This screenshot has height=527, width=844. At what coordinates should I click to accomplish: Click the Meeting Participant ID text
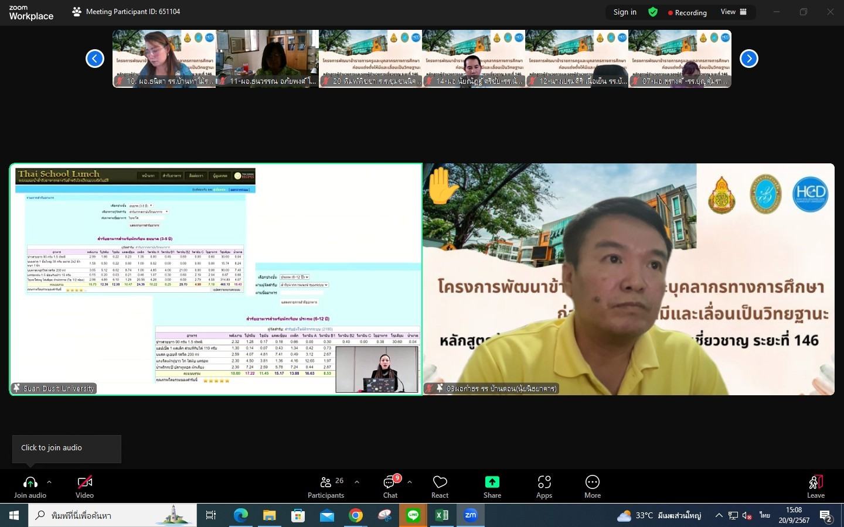pos(133,12)
